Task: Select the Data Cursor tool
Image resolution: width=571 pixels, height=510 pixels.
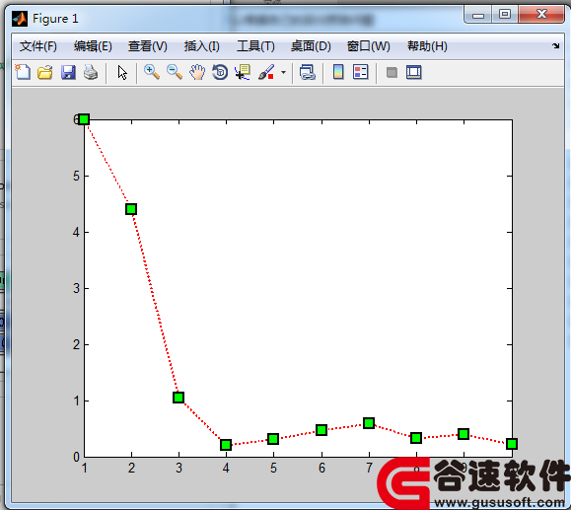Action: (x=243, y=72)
